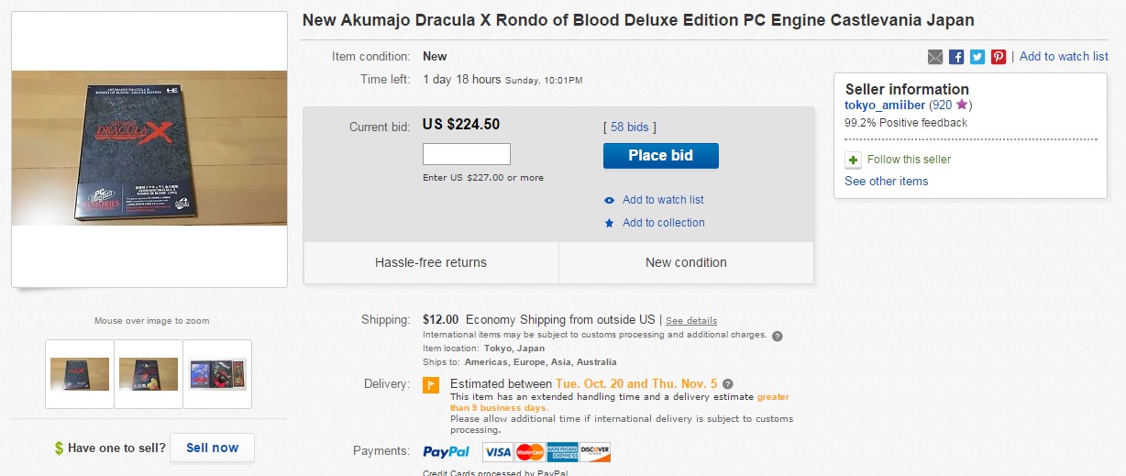Focus the bid amount input field
This screenshot has width=1126, height=476.
coord(467,154)
